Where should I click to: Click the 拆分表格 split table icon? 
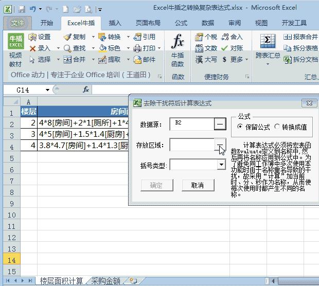point(288,48)
